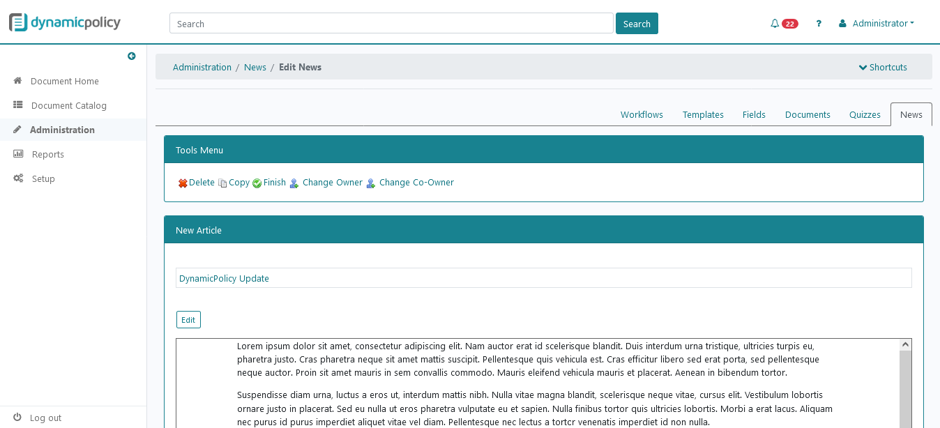Switch to the Quizzes tab

[x=865, y=115]
